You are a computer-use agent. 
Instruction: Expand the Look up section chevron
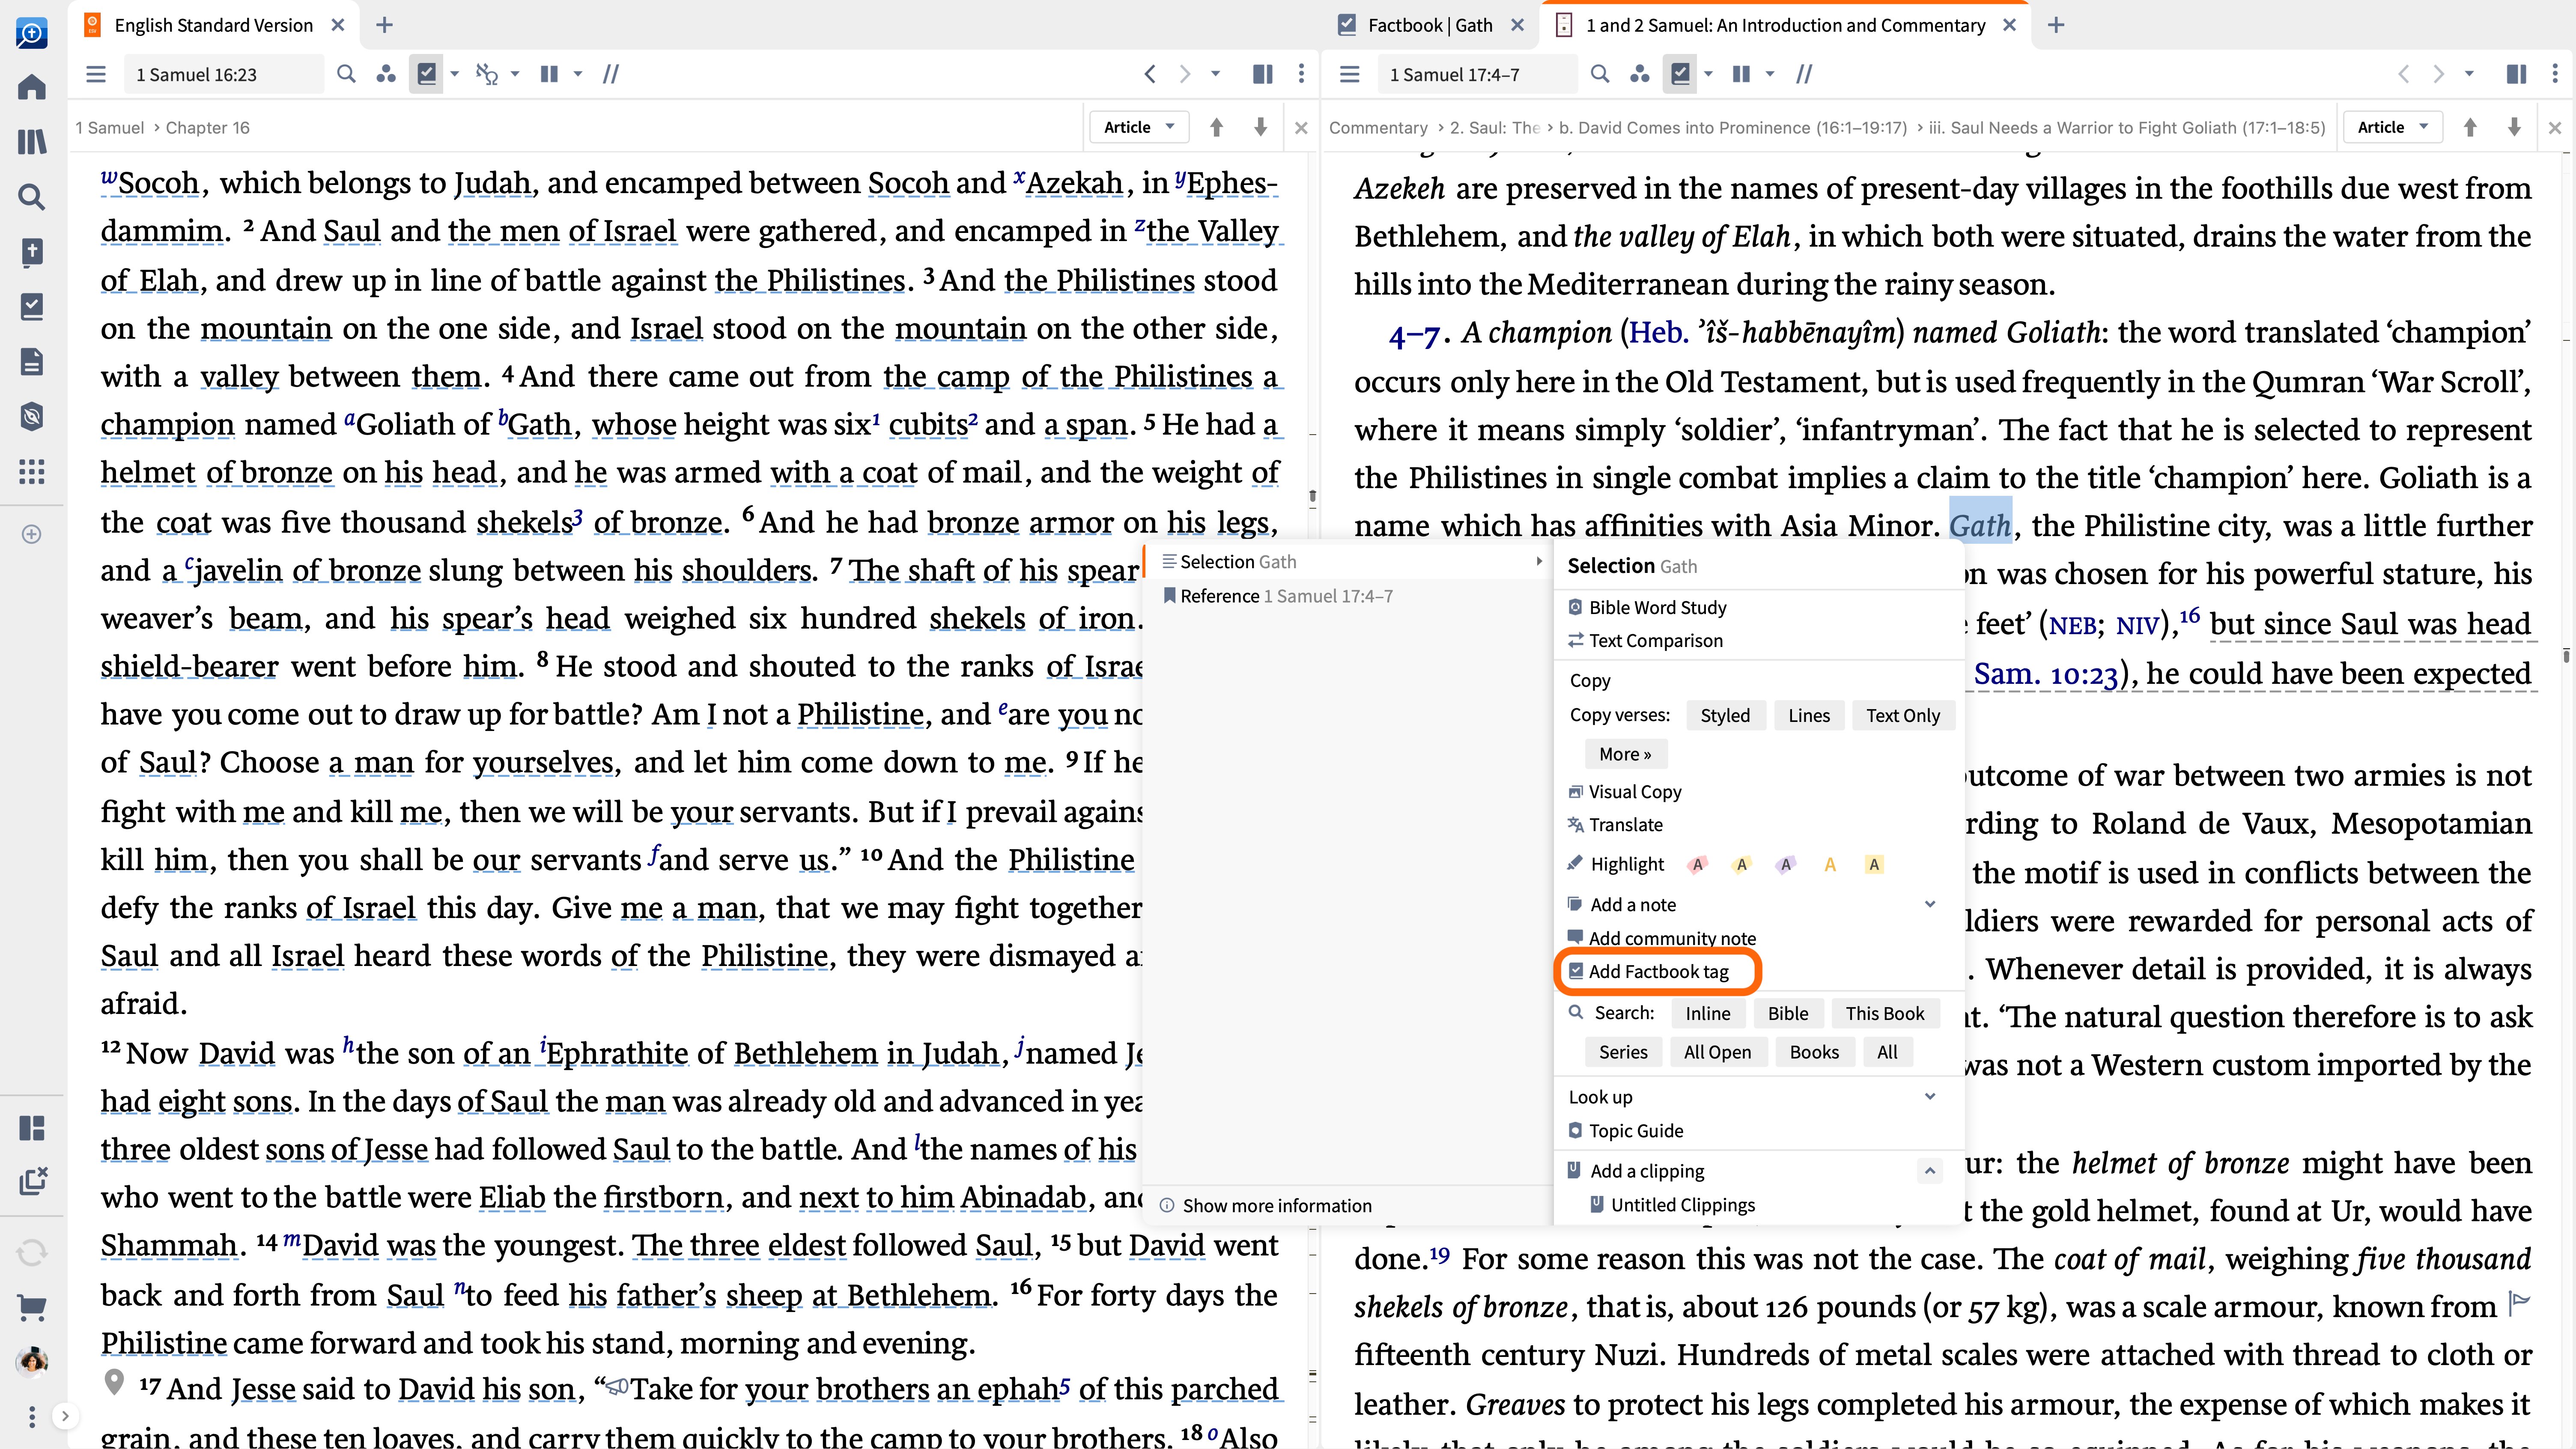[1930, 1096]
